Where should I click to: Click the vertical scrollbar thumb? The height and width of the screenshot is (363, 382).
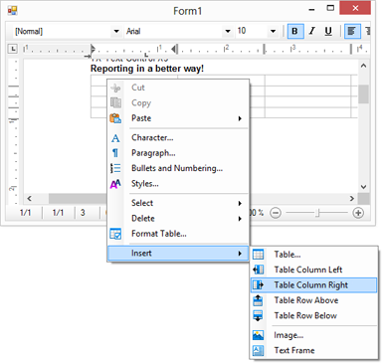pos(363,94)
